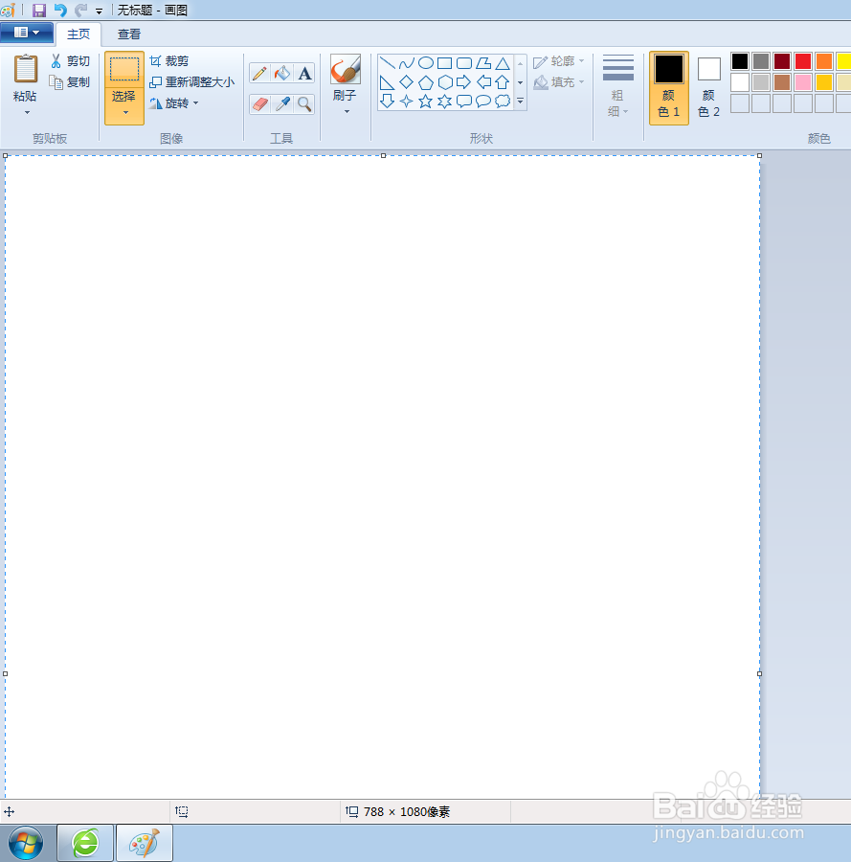The image size is (851, 862).
Task: Open the Customize Quick Access Toolbar arrow
Action: click(99, 11)
